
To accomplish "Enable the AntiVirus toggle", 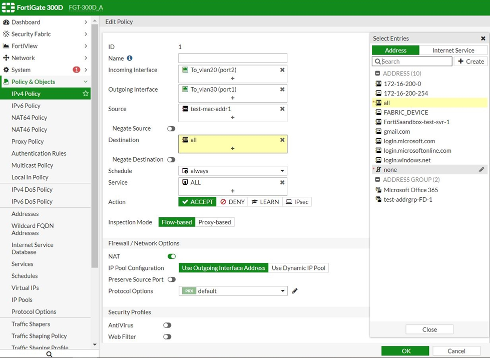I will pos(167,325).
